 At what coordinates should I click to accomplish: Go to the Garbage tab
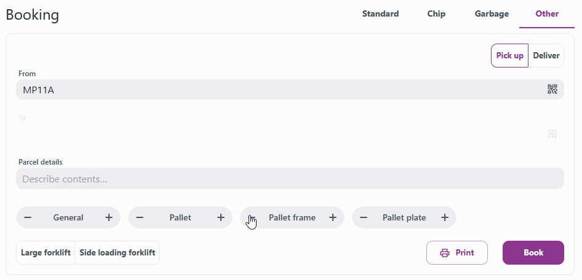click(492, 14)
